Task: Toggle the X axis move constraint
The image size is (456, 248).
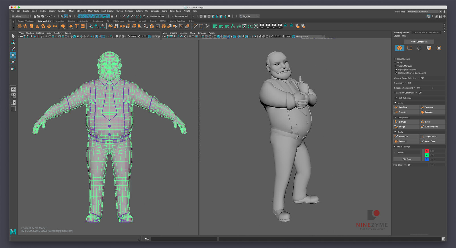Action: tap(427, 151)
